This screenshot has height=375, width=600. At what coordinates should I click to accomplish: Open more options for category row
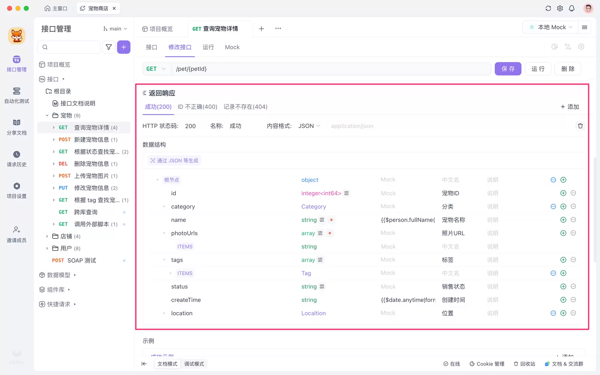553,206
